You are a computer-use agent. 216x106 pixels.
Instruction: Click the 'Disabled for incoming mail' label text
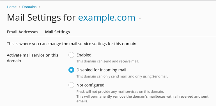click(x=101, y=70)
